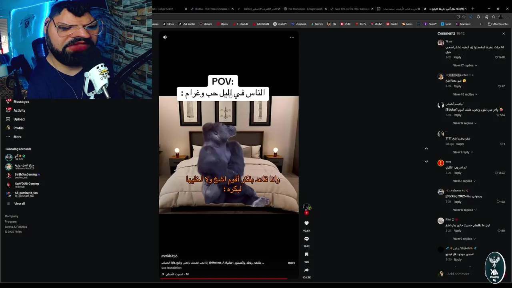Reply to the Rital comment

458,231
